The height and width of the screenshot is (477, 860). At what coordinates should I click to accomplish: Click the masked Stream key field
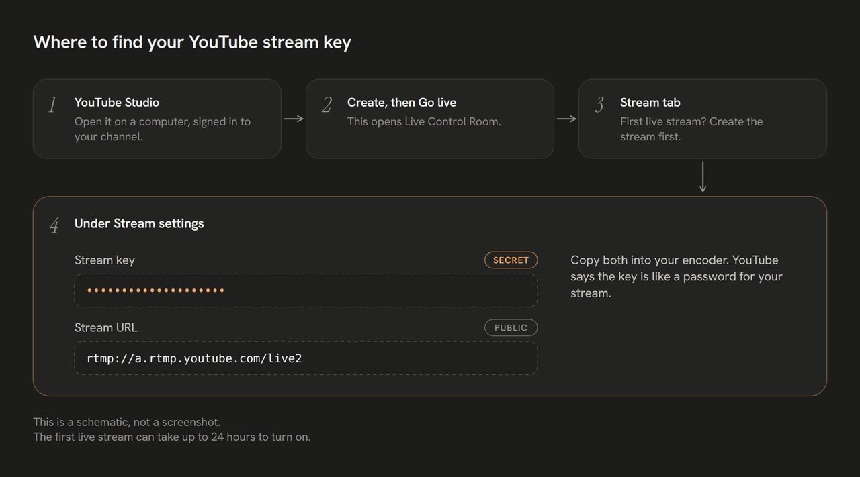coord(306,290)
